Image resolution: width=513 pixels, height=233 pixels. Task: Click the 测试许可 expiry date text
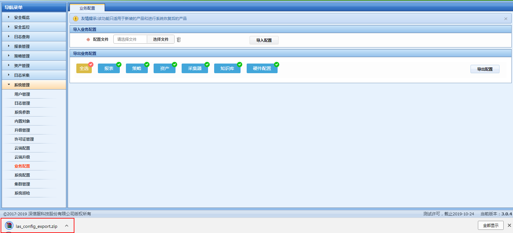(449, 214)
